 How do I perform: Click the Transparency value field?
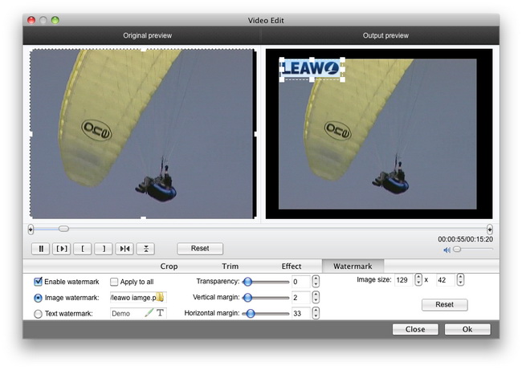300,282
